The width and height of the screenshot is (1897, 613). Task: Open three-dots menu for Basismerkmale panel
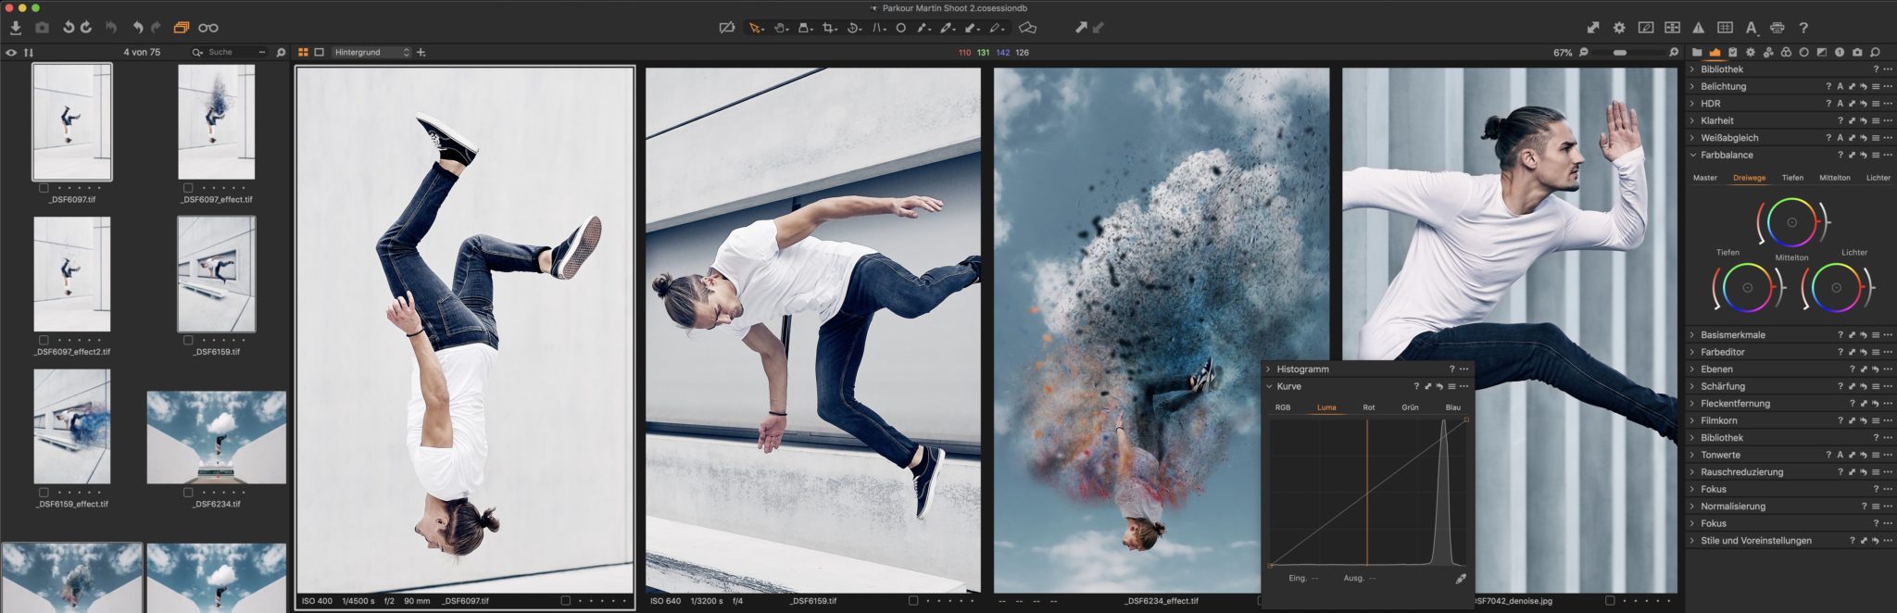tap(1888, 335)
